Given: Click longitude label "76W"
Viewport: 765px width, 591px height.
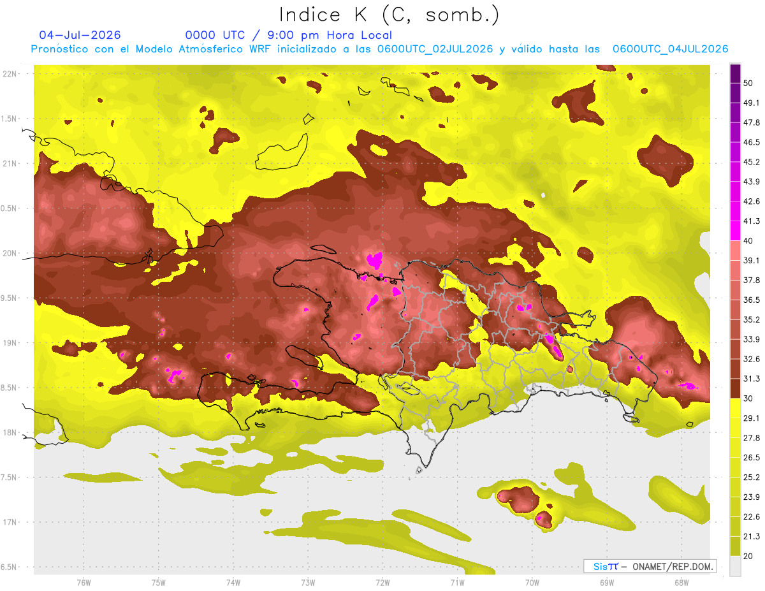Looking at the screenshot, I should click(x=84, y=582).
